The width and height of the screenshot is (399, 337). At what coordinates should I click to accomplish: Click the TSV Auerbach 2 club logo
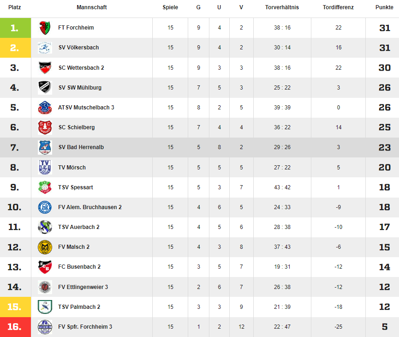[x=45, y=227]
